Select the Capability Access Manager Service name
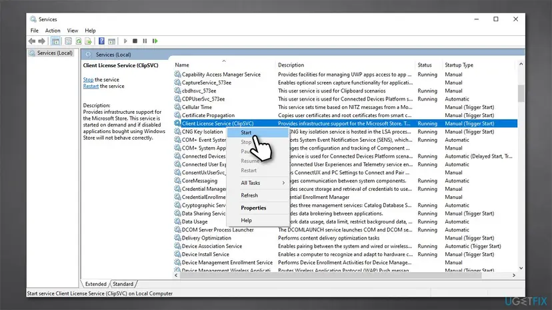This screenshot has width=552, height=310. tap(221, 75)
